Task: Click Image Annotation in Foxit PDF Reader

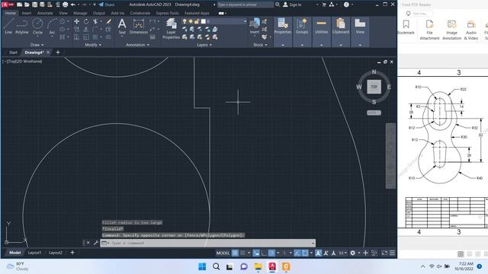Action: point(451,30)
